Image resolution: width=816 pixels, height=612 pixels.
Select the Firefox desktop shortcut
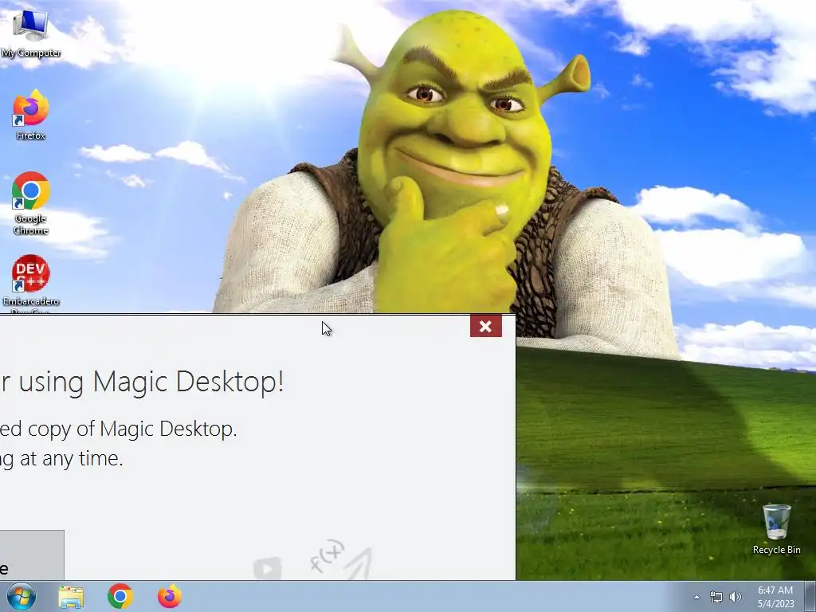[x=31, y=115]
